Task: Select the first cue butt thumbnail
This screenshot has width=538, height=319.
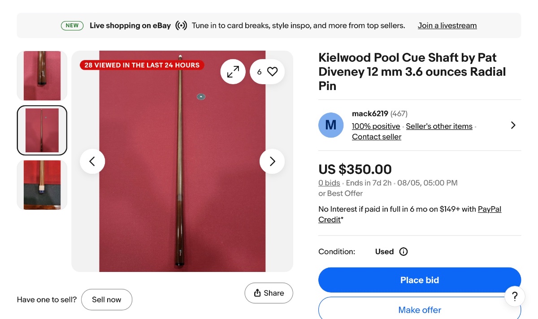Action: click(42, 75)
